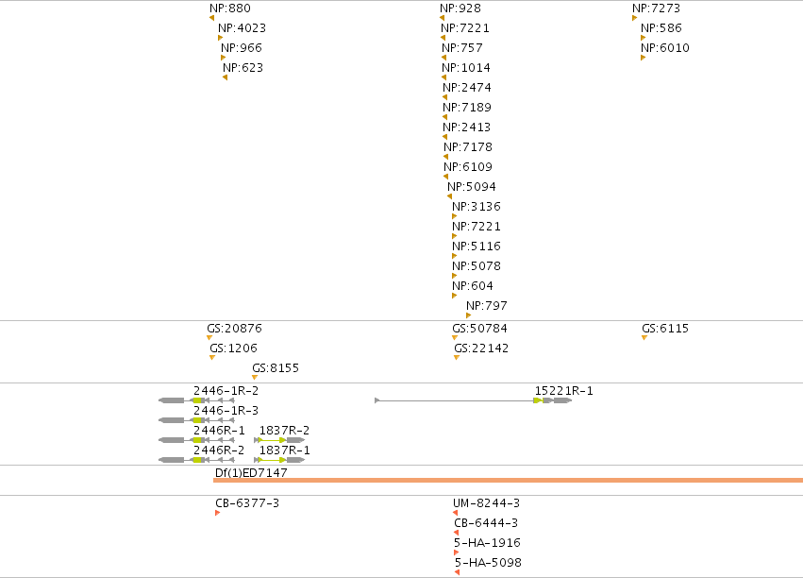Click the GS:50784 insertion label
This screenshot has width=803, height=578.
[x=479, y=329]
